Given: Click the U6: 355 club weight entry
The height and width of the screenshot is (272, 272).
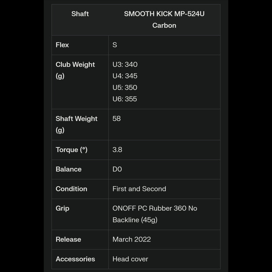Looking at the screenshot, I should coord(125,99).
